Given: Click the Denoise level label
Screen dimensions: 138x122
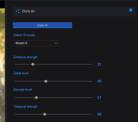Looking at the screenshot, I should pos(23,90).
